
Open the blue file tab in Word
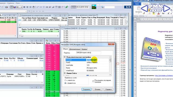tap(137, 4)
